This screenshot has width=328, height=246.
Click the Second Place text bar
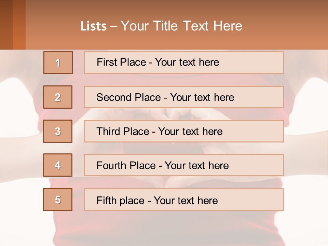tap(184, 97)
